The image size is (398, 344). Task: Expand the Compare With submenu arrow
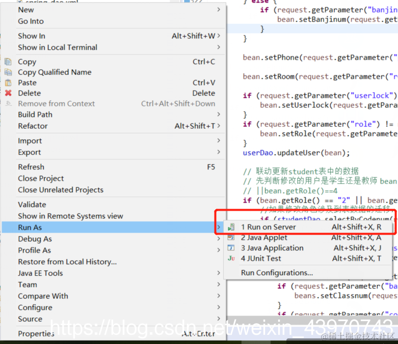(x=219, y=296)
